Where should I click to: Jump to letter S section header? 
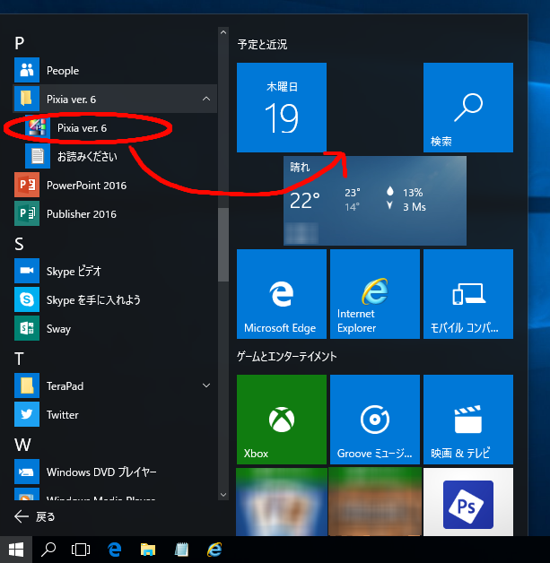(x=20, y=244)
